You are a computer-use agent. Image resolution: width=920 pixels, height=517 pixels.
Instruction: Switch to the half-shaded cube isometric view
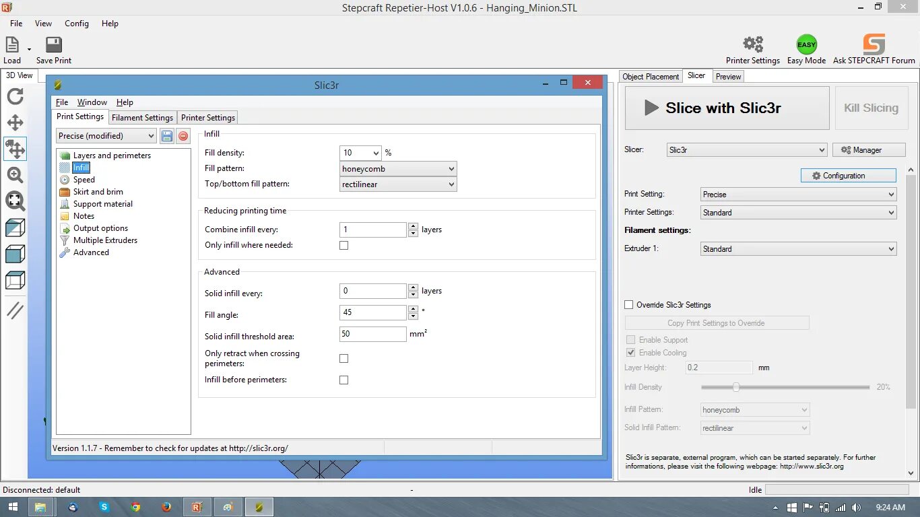[x=15, y=228]
